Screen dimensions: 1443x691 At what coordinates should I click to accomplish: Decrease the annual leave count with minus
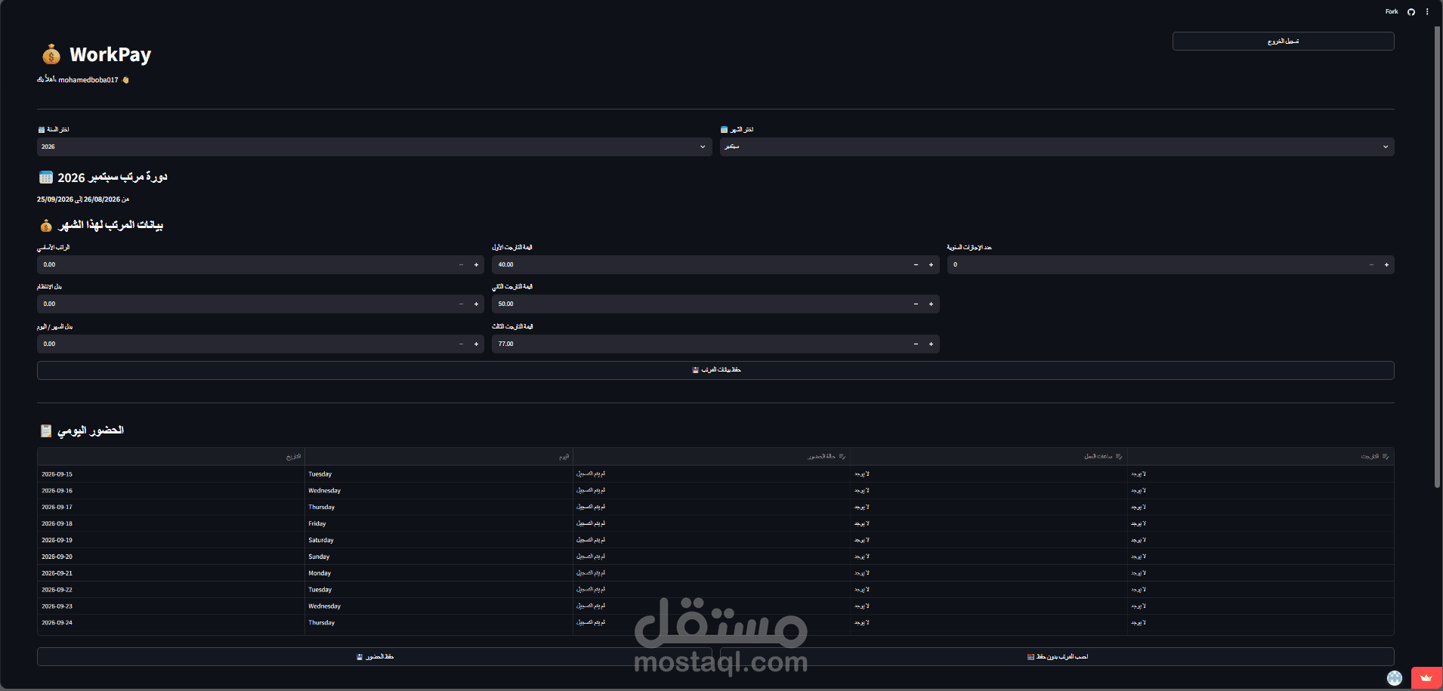[x=1371, y=264]
